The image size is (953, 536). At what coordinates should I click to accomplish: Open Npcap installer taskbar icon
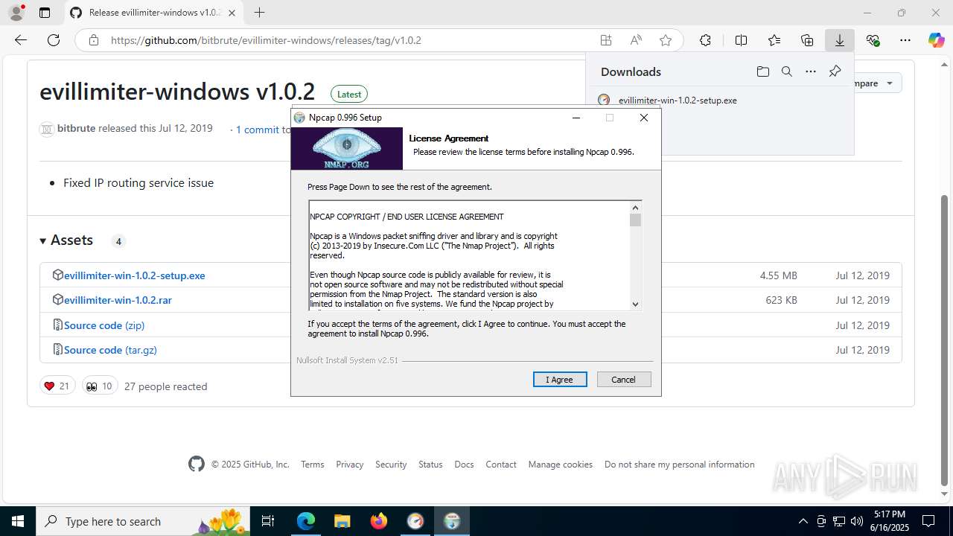pyautogui.click(x=452, y=521)
